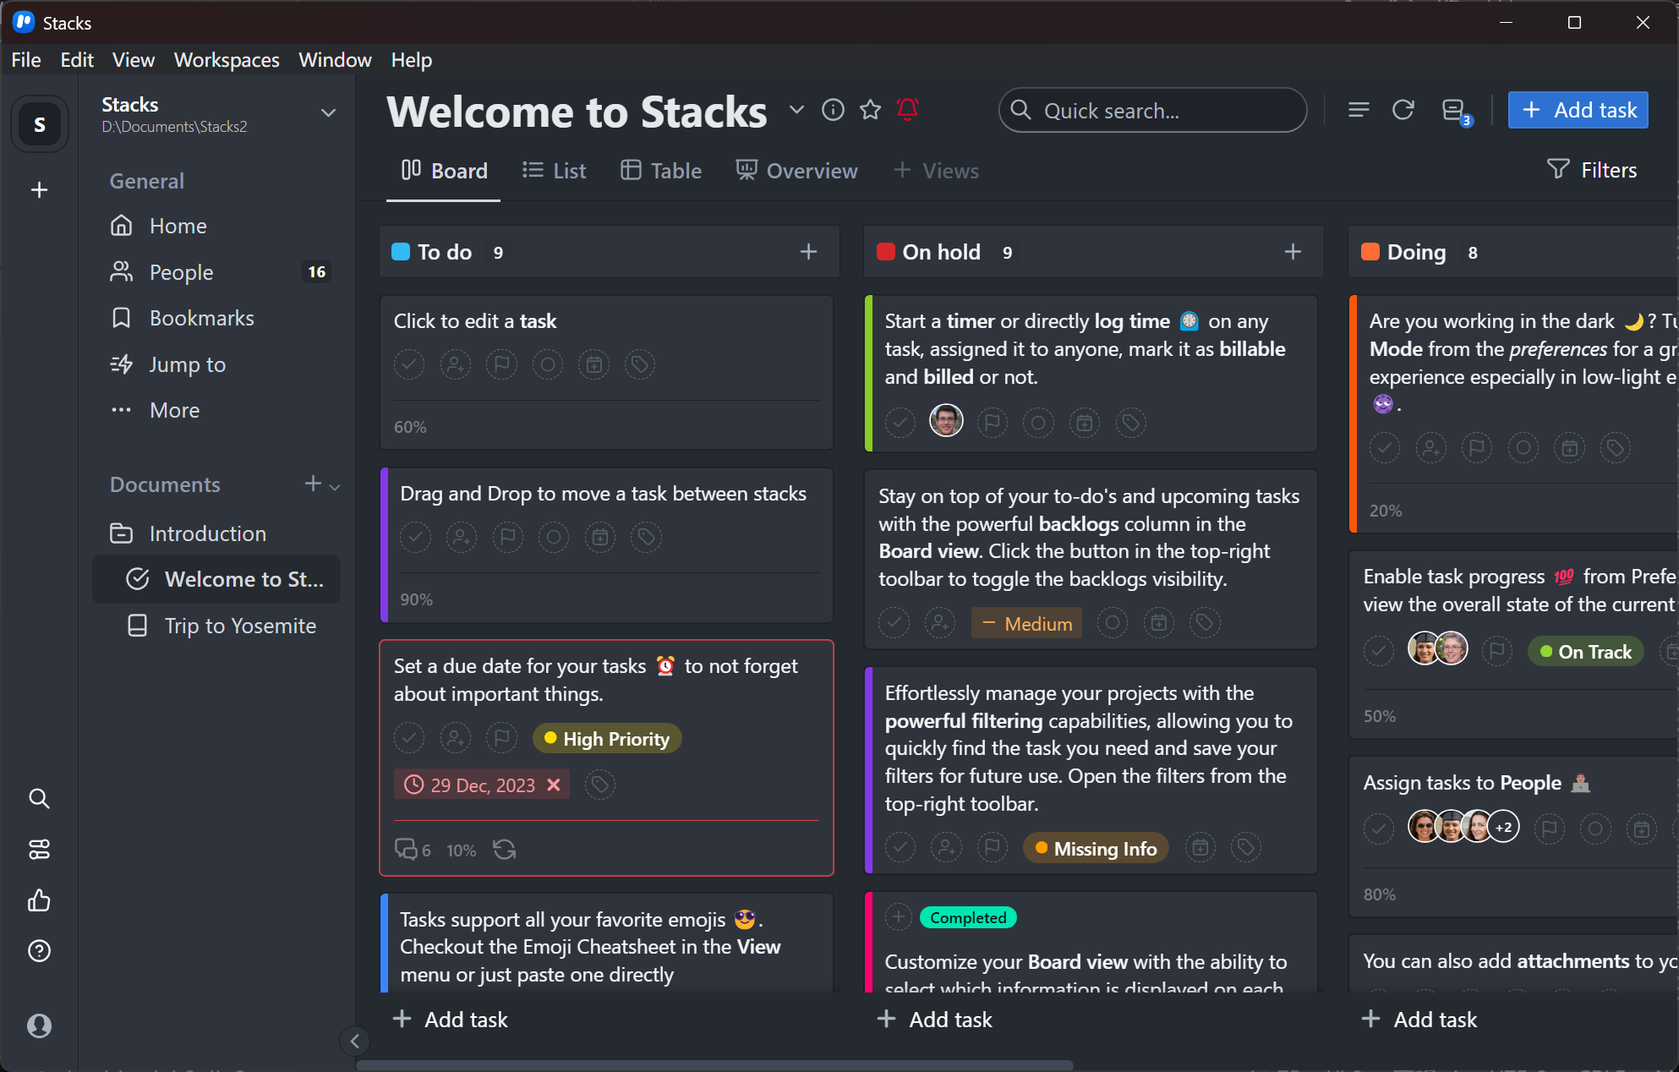Star the Welcome to Stacks project
This screenshot has height=1072, width=1679.
click(x=870, y=110)
